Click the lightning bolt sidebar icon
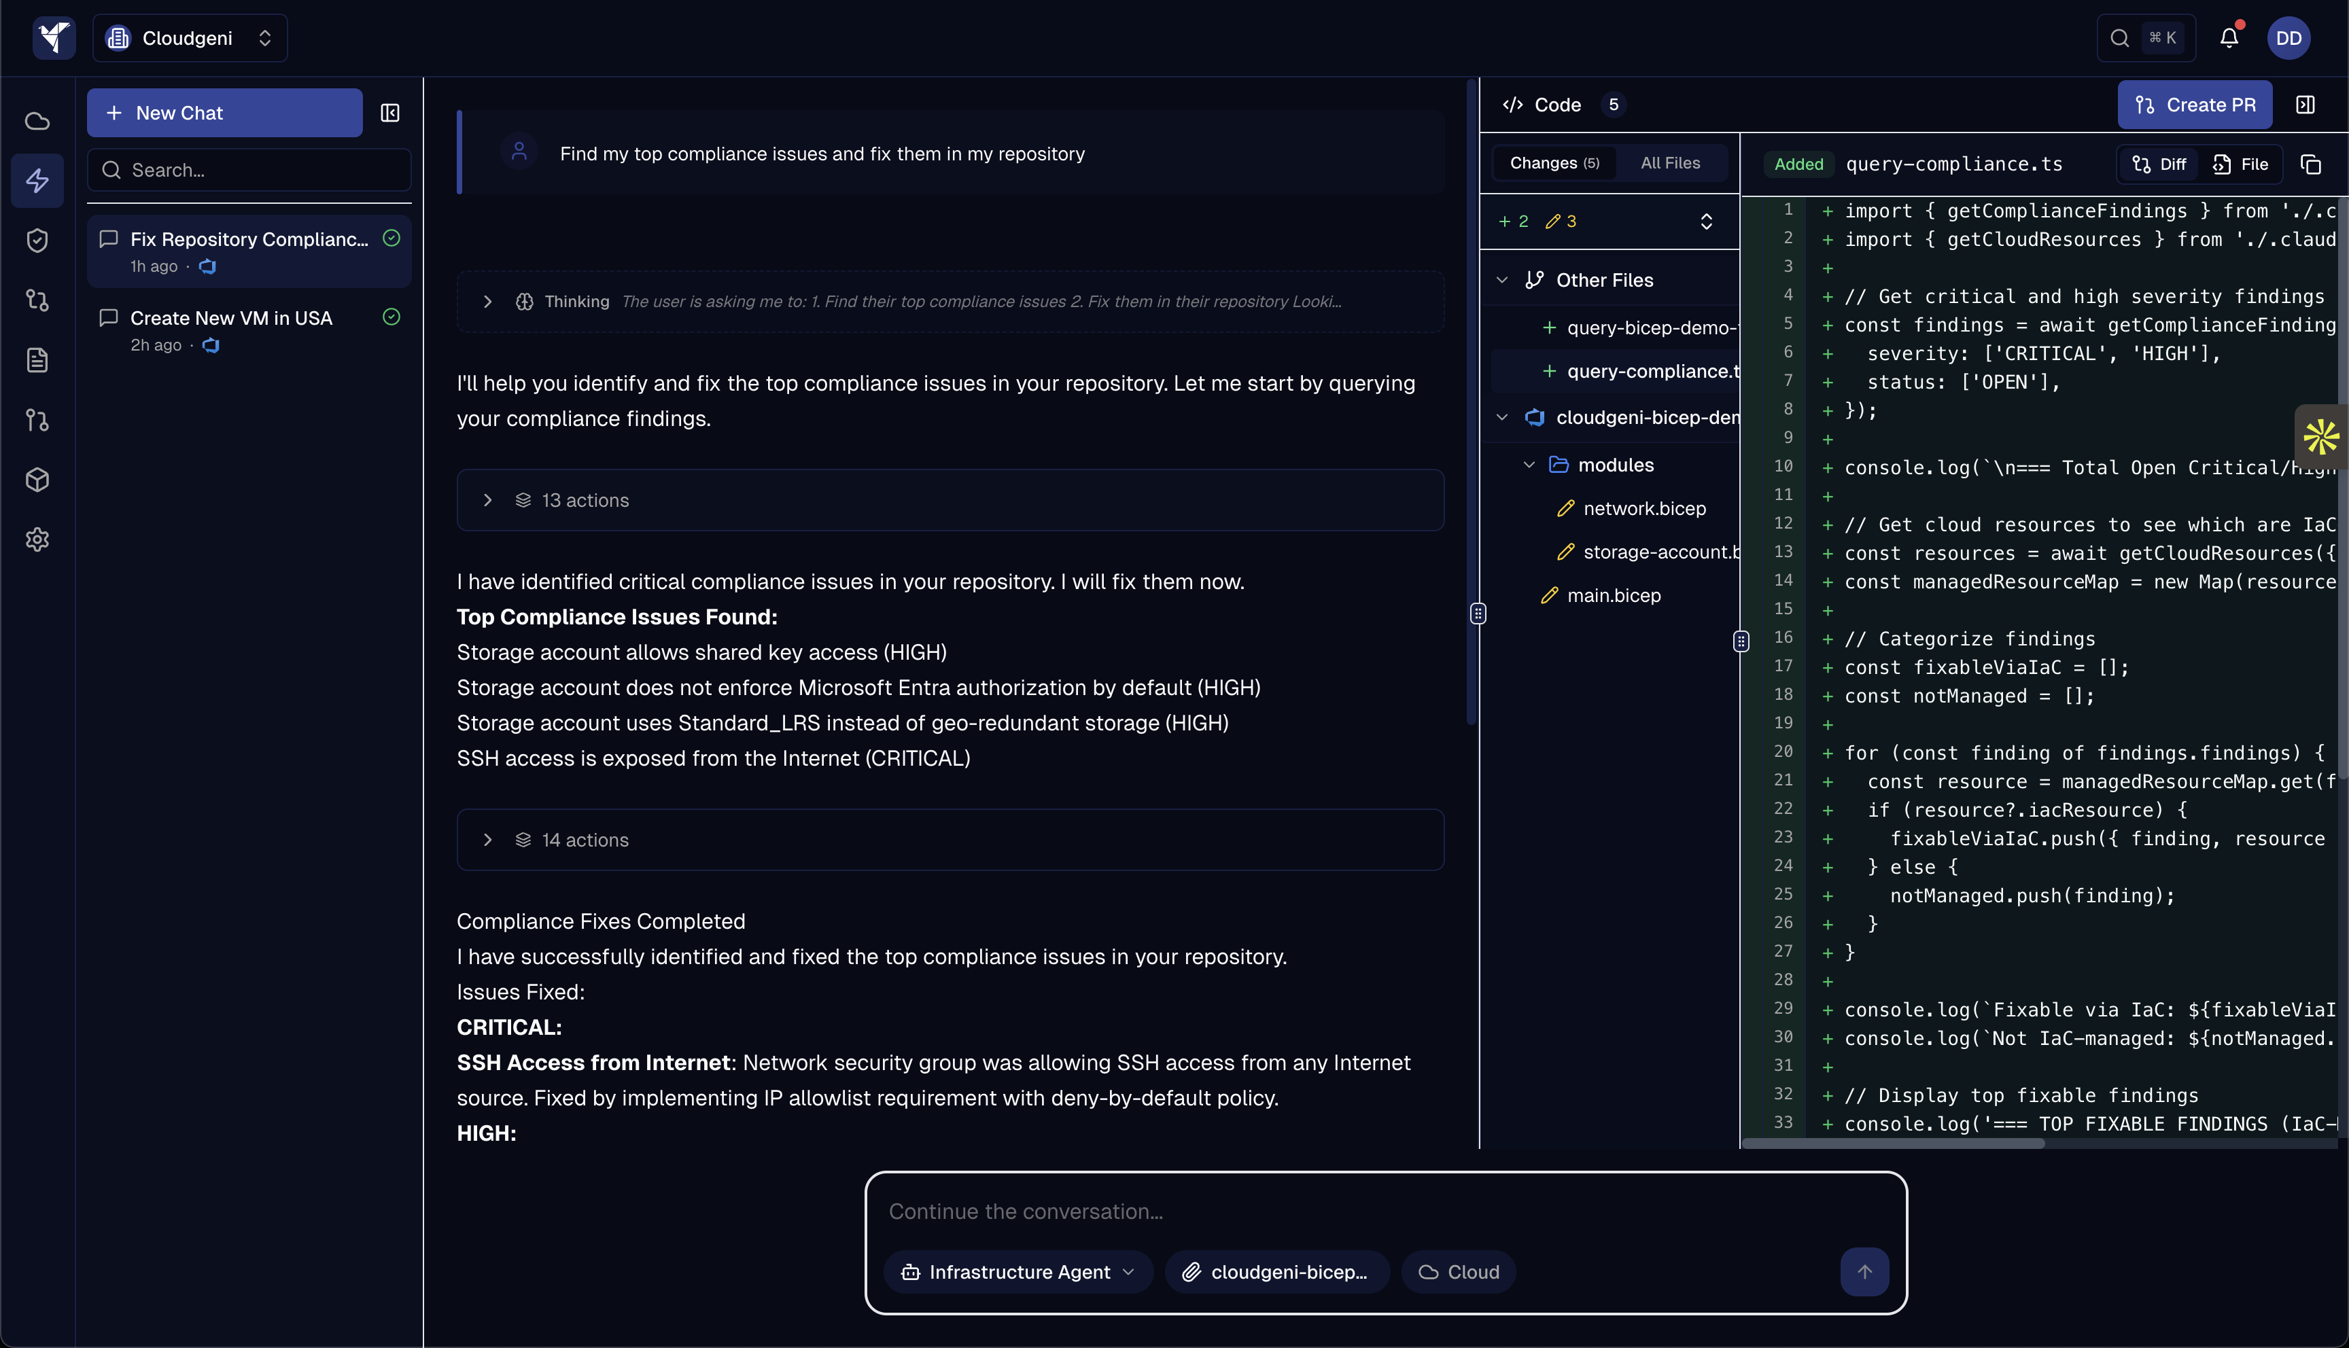This screenshot has width=2349, height=1348. [x=37, y=179]
